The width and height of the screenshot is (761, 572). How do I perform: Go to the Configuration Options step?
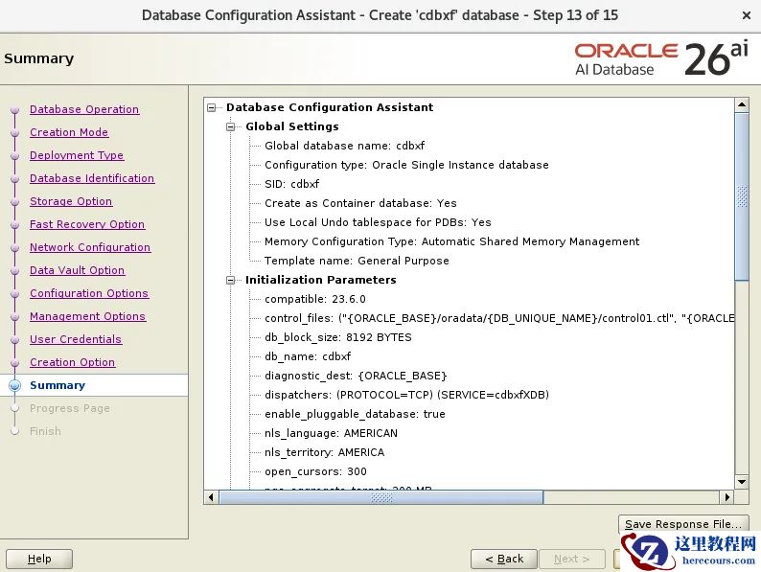89,293
